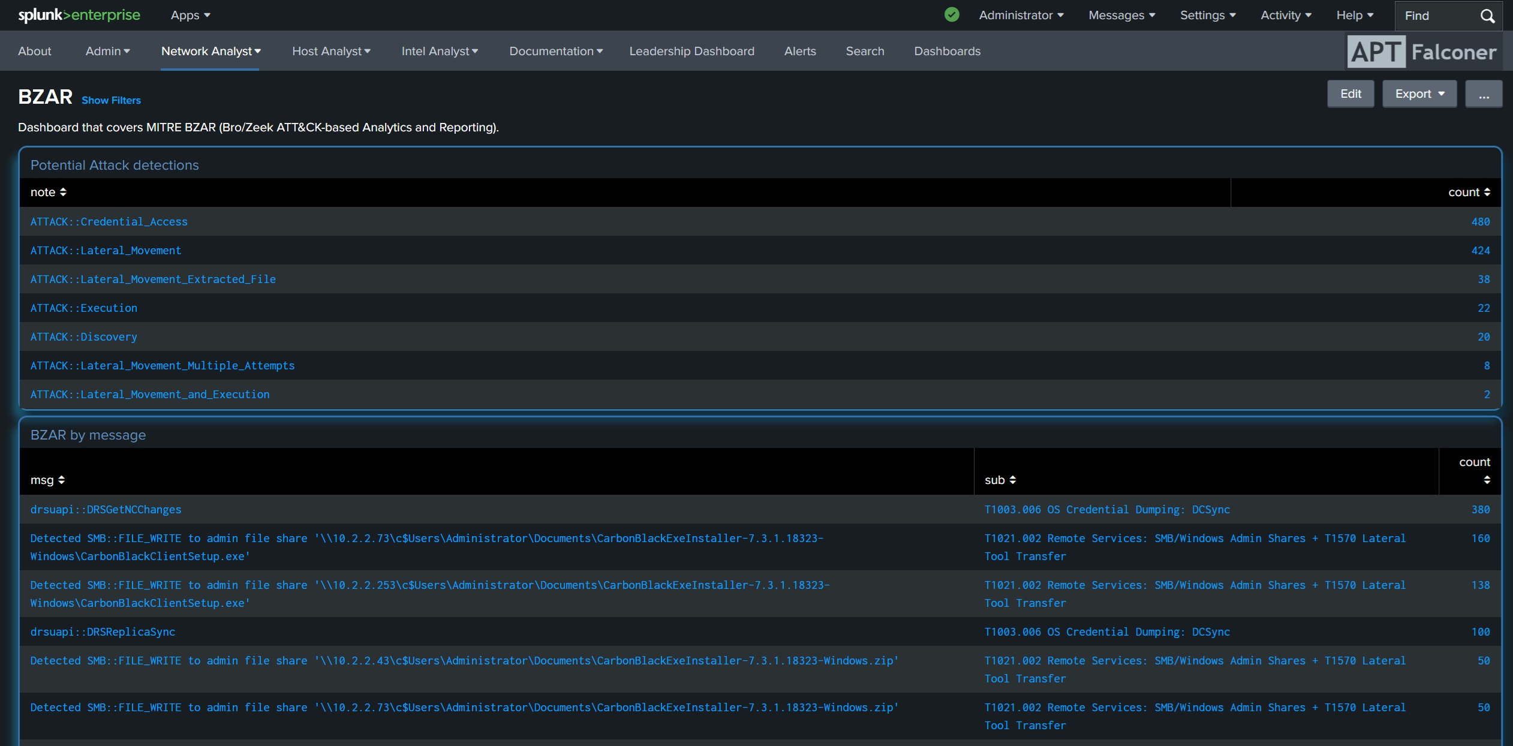Sort BZAR by message by msg column
The image size is (1513, 746).
click(48, 480)
